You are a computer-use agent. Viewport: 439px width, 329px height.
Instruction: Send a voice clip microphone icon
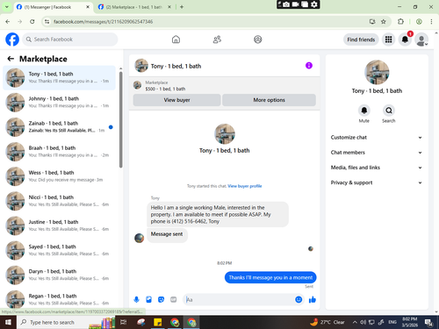[x=136, y=299]
